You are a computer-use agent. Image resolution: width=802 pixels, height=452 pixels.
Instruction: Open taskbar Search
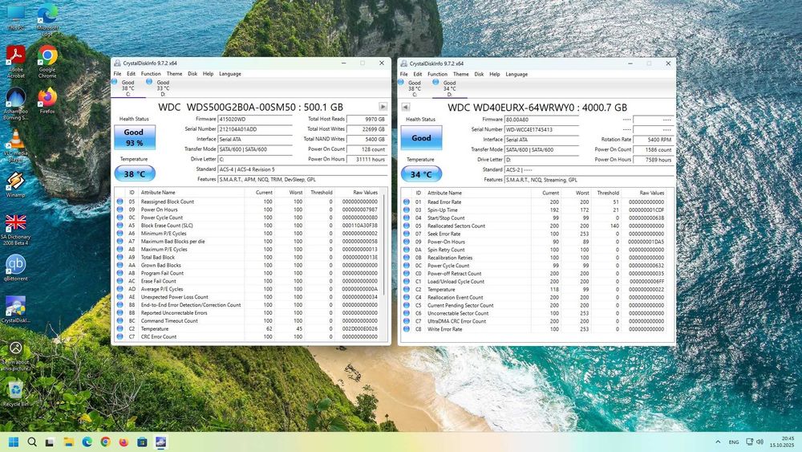(32, 442)
